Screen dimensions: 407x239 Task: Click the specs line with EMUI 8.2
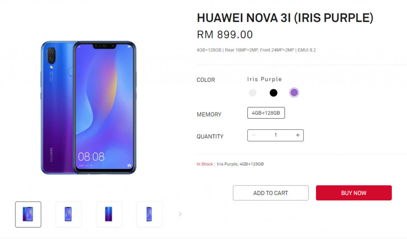tap(256, 50)
